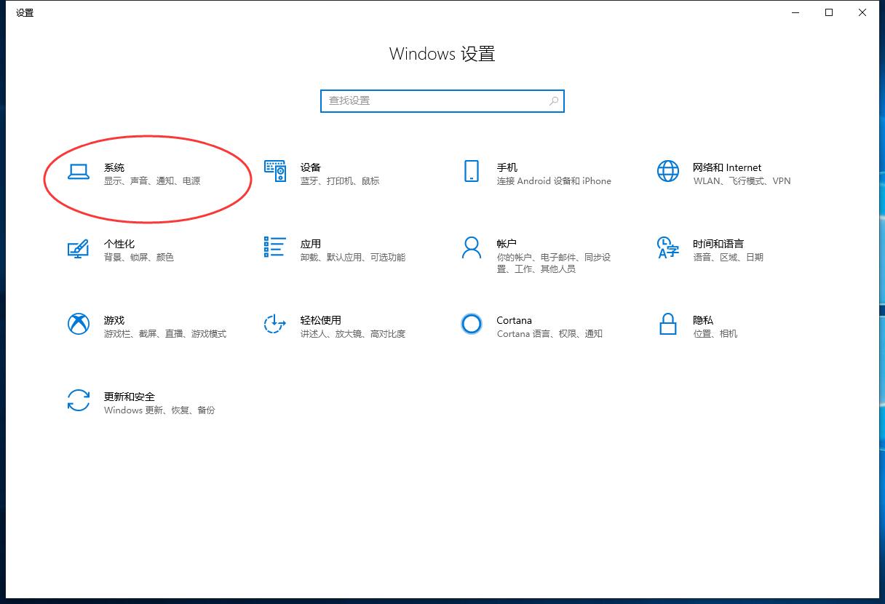Open the 游戏 Xbox icon
This screenshot has height=604, width=885.
point(78,324)
